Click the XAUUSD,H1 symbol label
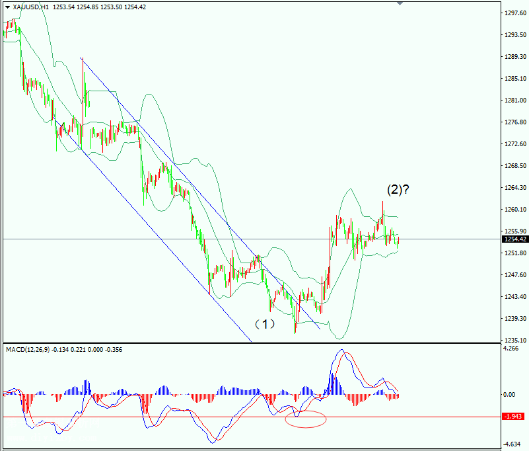Image resolution: width=529 pixels, height=451 pixels. click(30, 7)
